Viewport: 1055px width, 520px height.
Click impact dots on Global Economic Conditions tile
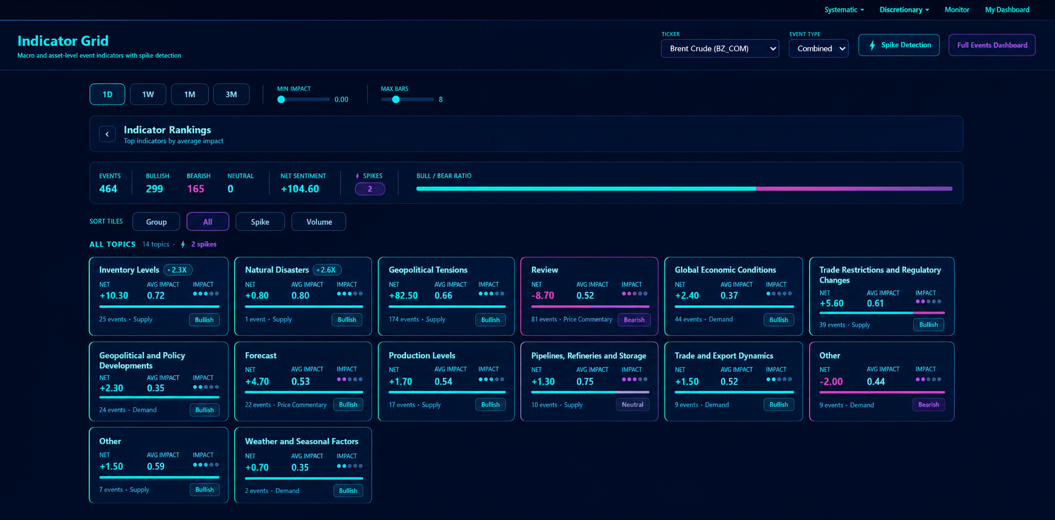click(779, 293)
